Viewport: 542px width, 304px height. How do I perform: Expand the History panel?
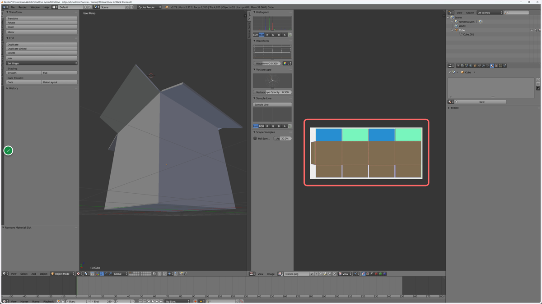(13, 88)
